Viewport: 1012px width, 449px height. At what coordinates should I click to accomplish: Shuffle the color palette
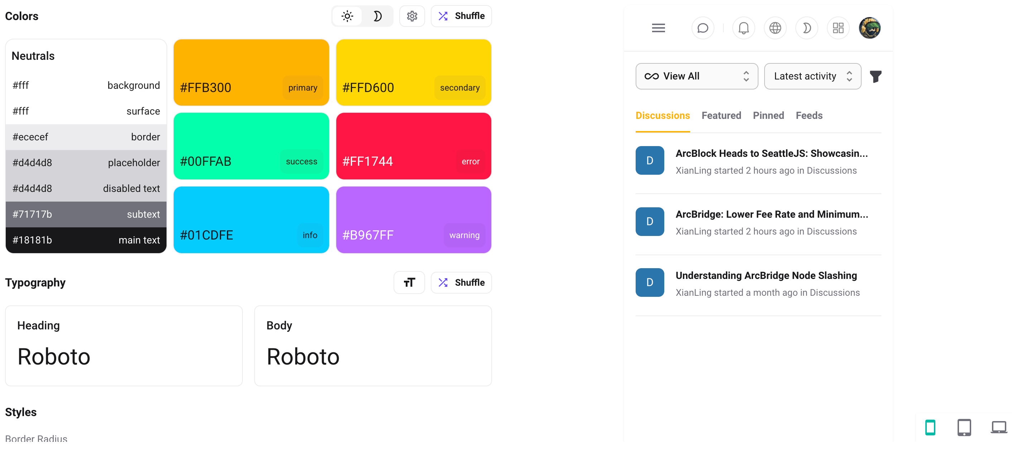[x=461, y=16]
